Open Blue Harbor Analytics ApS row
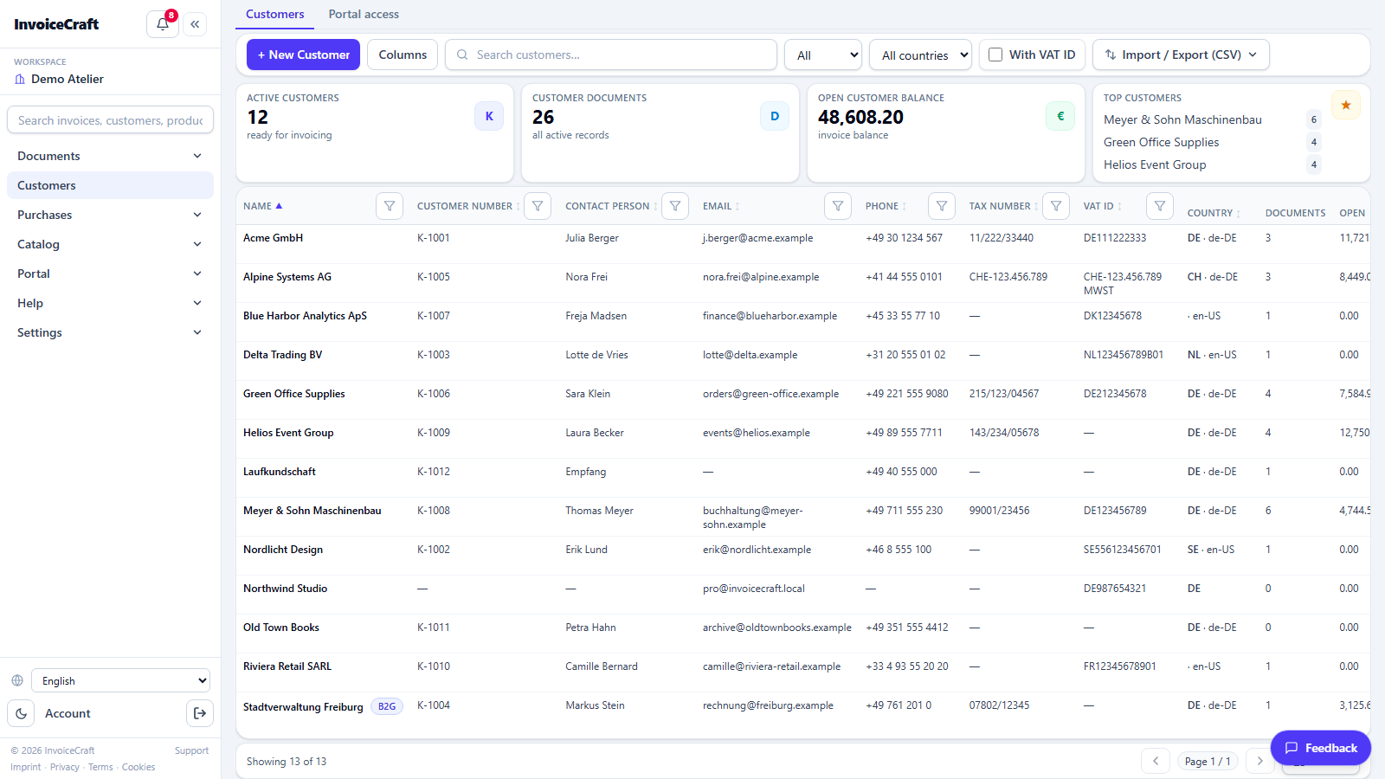The height and width of the screenshot is (779, 1385). pos(802,322)
